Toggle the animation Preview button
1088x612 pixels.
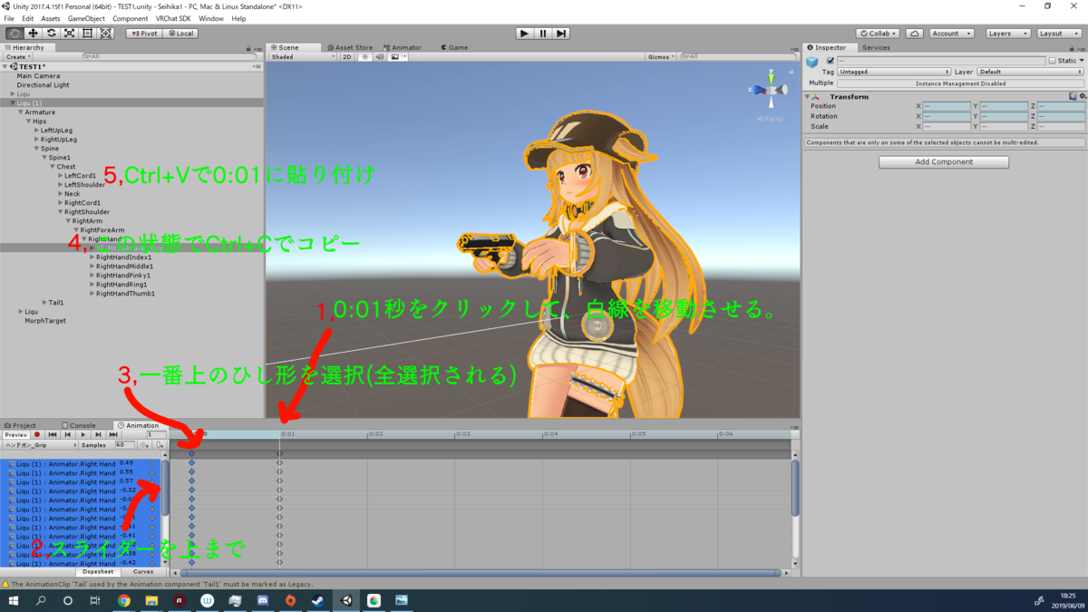pos(16,435)
